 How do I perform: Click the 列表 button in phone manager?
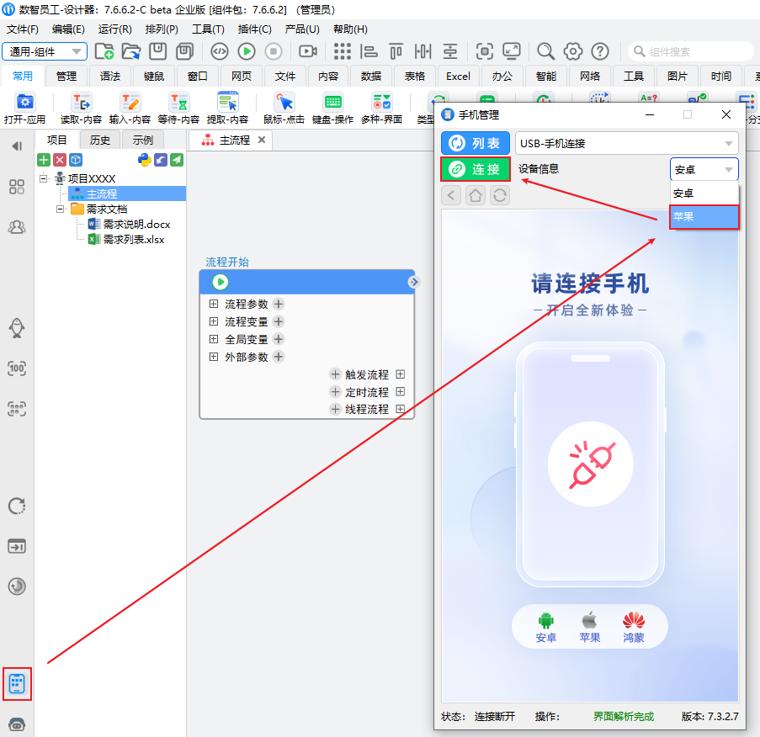(x=476, y=144)
